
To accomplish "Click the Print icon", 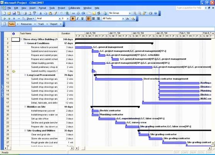I will point(25,13).
